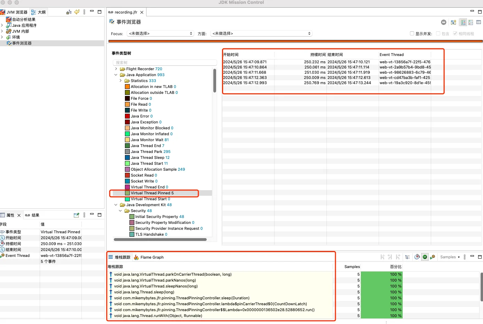Open the Focus dropdown

click(x=160, y=33)
